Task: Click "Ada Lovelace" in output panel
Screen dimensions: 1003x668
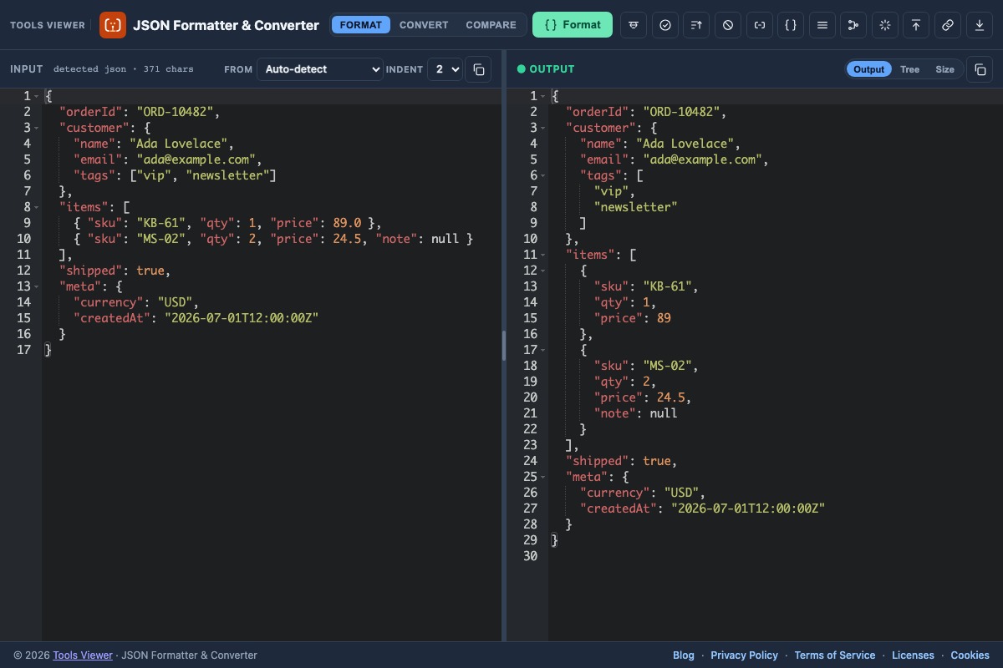Action: point(685,144)
